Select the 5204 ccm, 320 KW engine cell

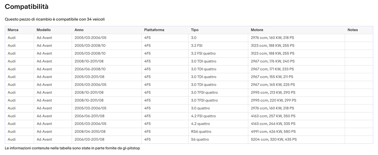point(274,139)
